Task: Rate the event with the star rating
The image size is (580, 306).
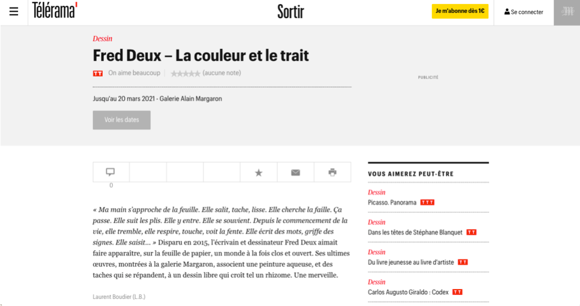Action: pos(185,73)
